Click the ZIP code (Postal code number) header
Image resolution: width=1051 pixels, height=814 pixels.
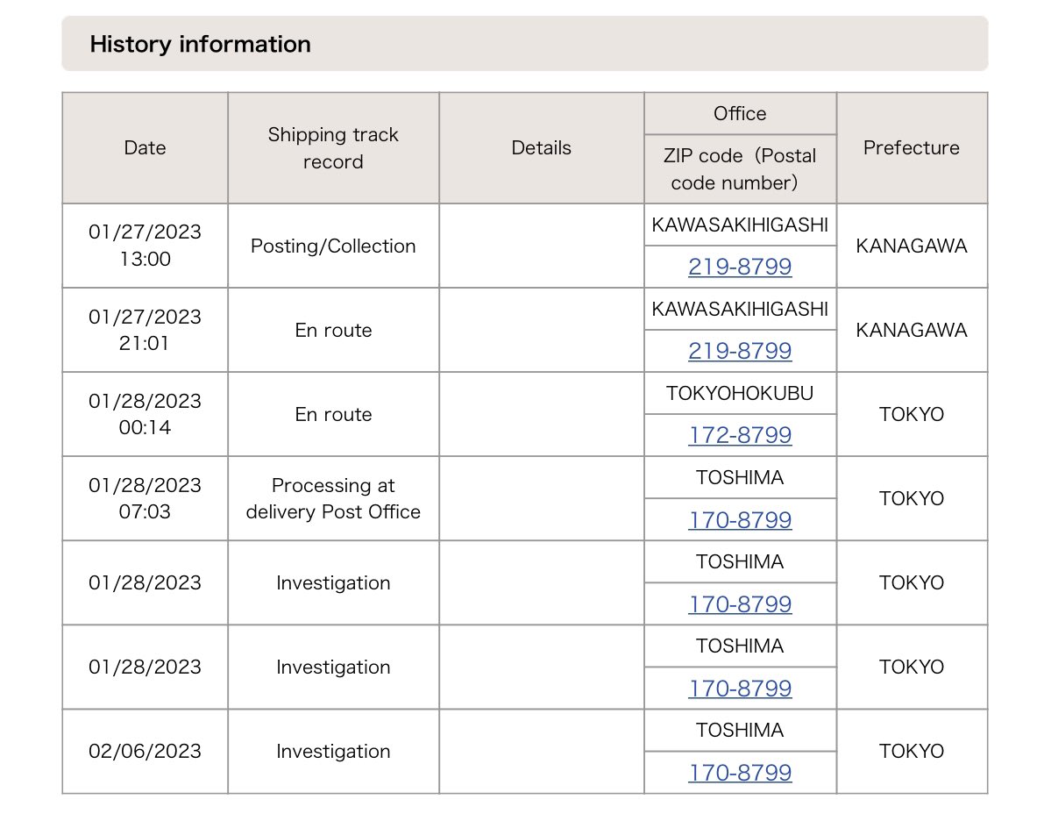[740, 169]
